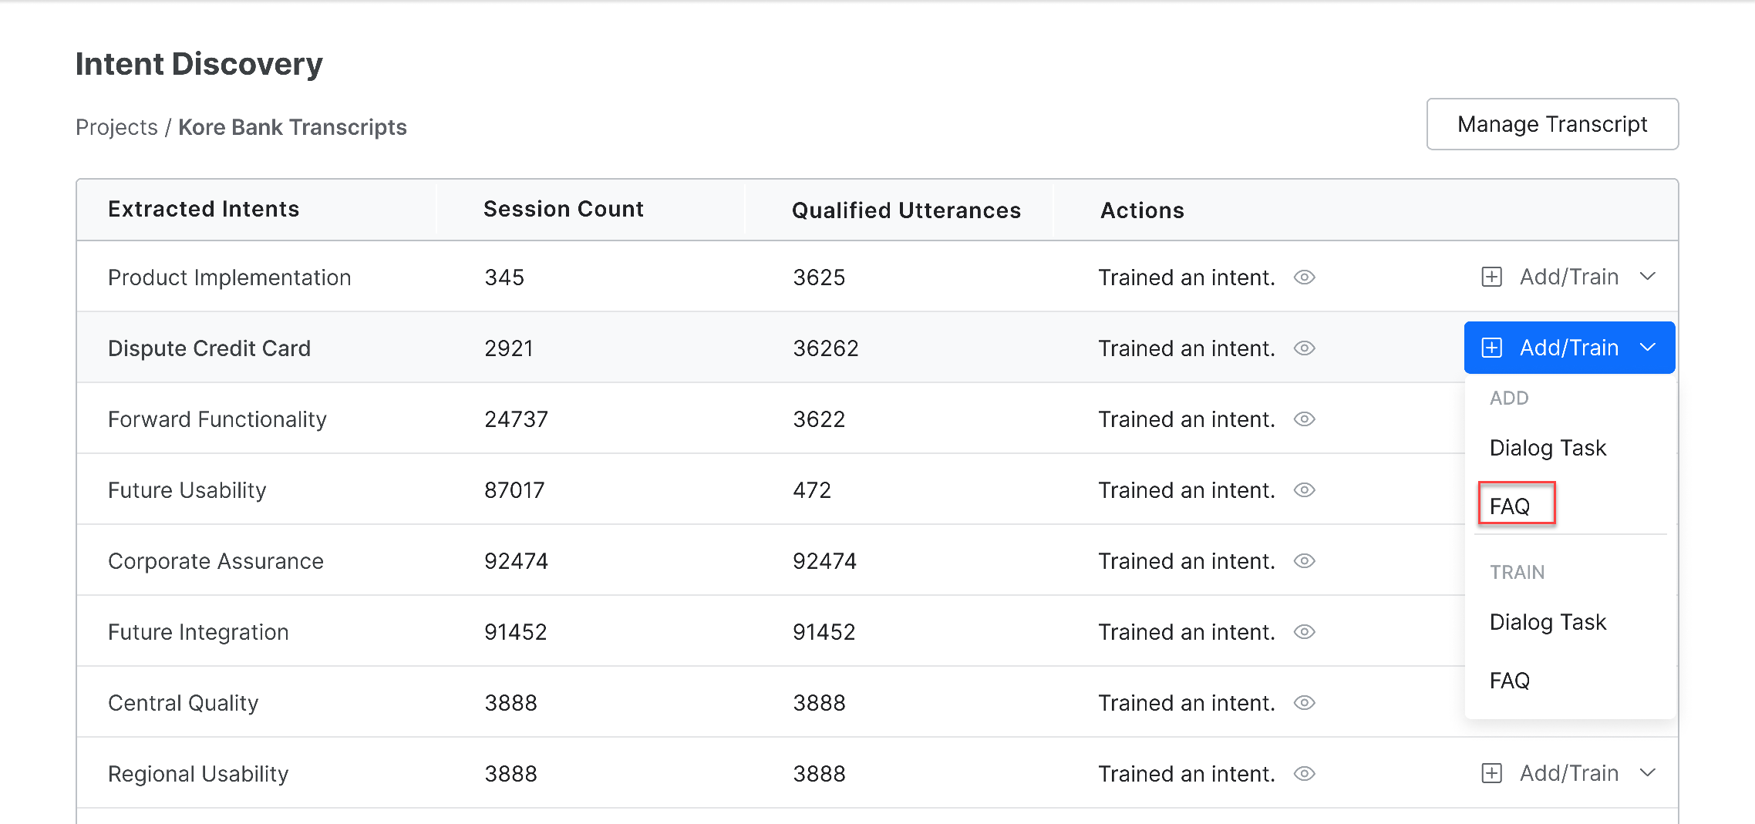The width and height of the screenshot is (1755, 824).
Task: Click the eye icon in Central Quality row
Action: tap(1304, 703)
